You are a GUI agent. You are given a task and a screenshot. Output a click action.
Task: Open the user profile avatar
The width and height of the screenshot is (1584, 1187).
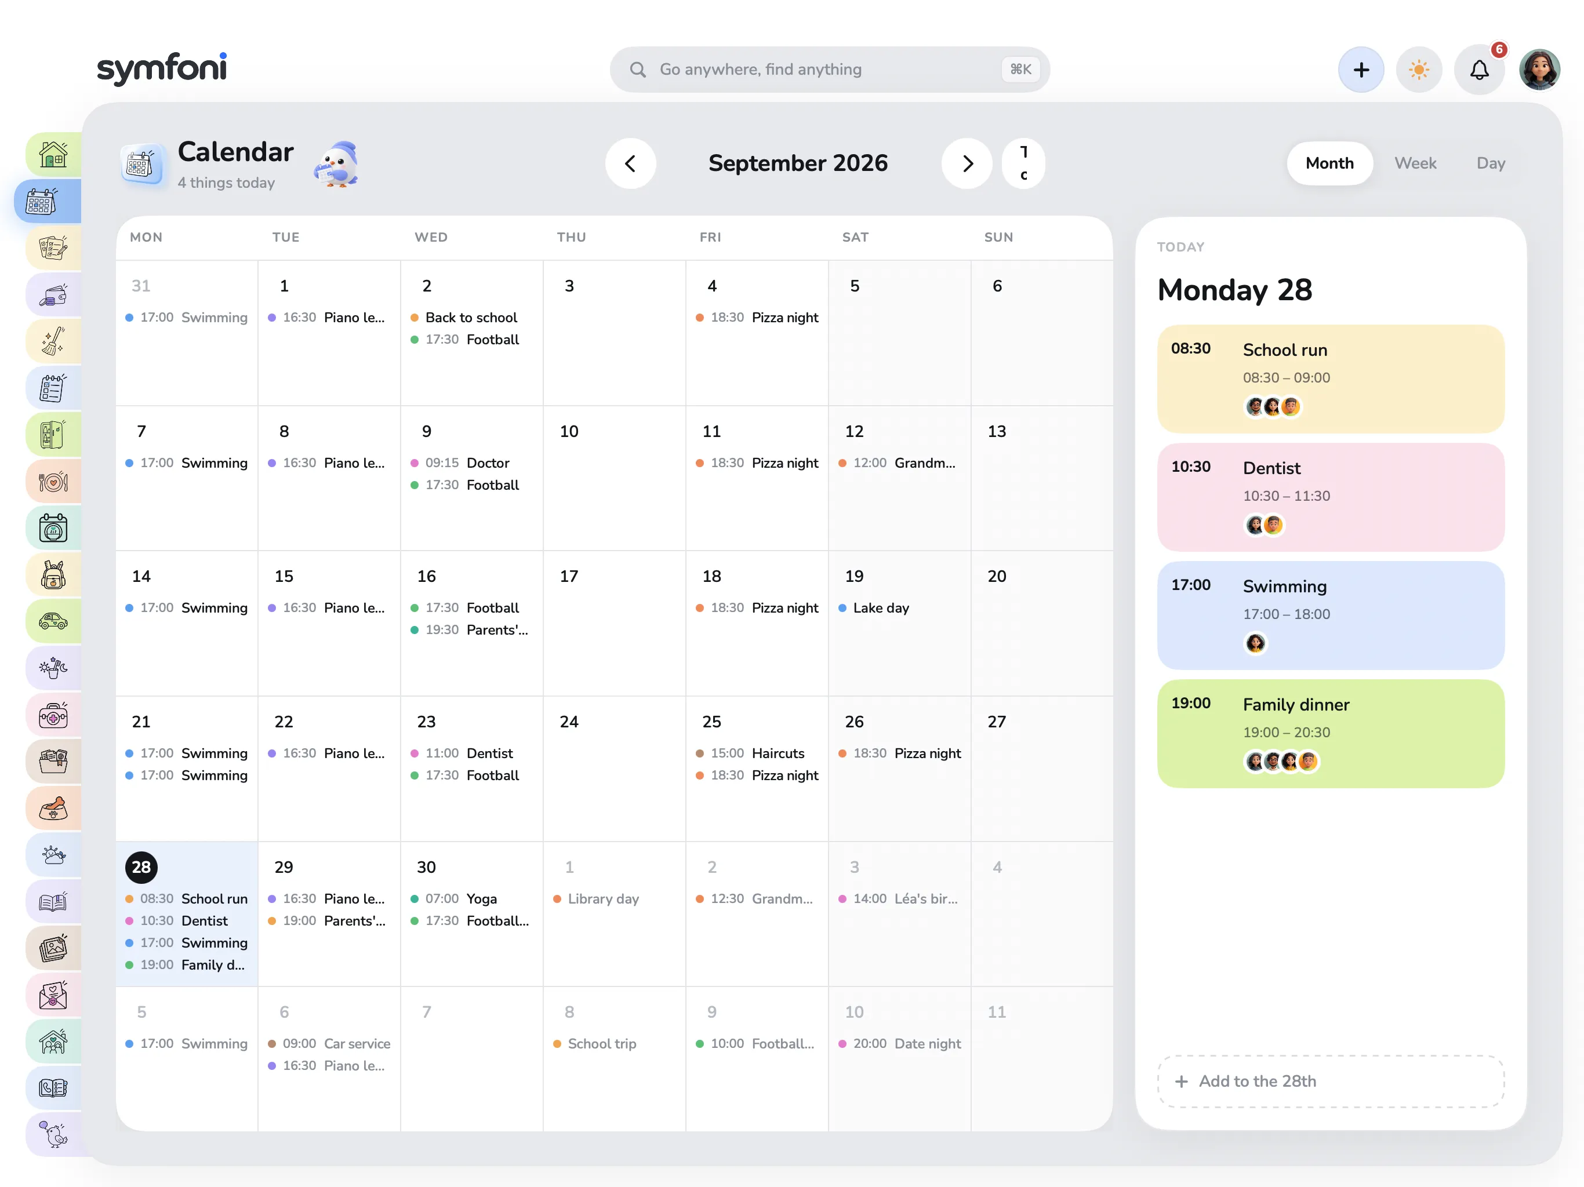point(1539,70)
